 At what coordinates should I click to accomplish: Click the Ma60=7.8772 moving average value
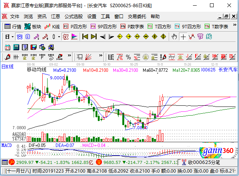(x=155, y=70)
